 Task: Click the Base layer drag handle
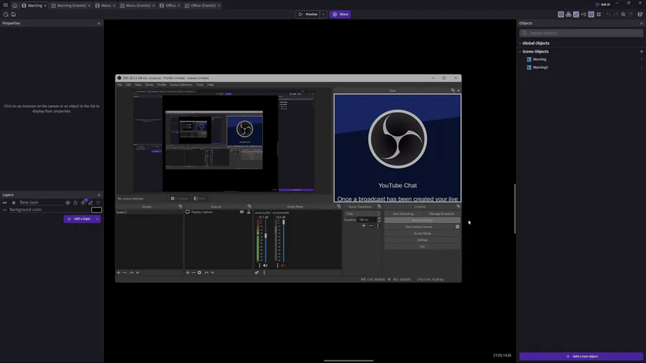pyautogui.click(x=4, y=202)
